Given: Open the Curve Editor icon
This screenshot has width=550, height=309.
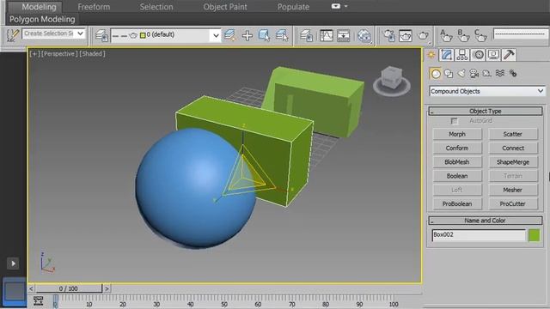Looking at the screenshot, I should 327,35.
